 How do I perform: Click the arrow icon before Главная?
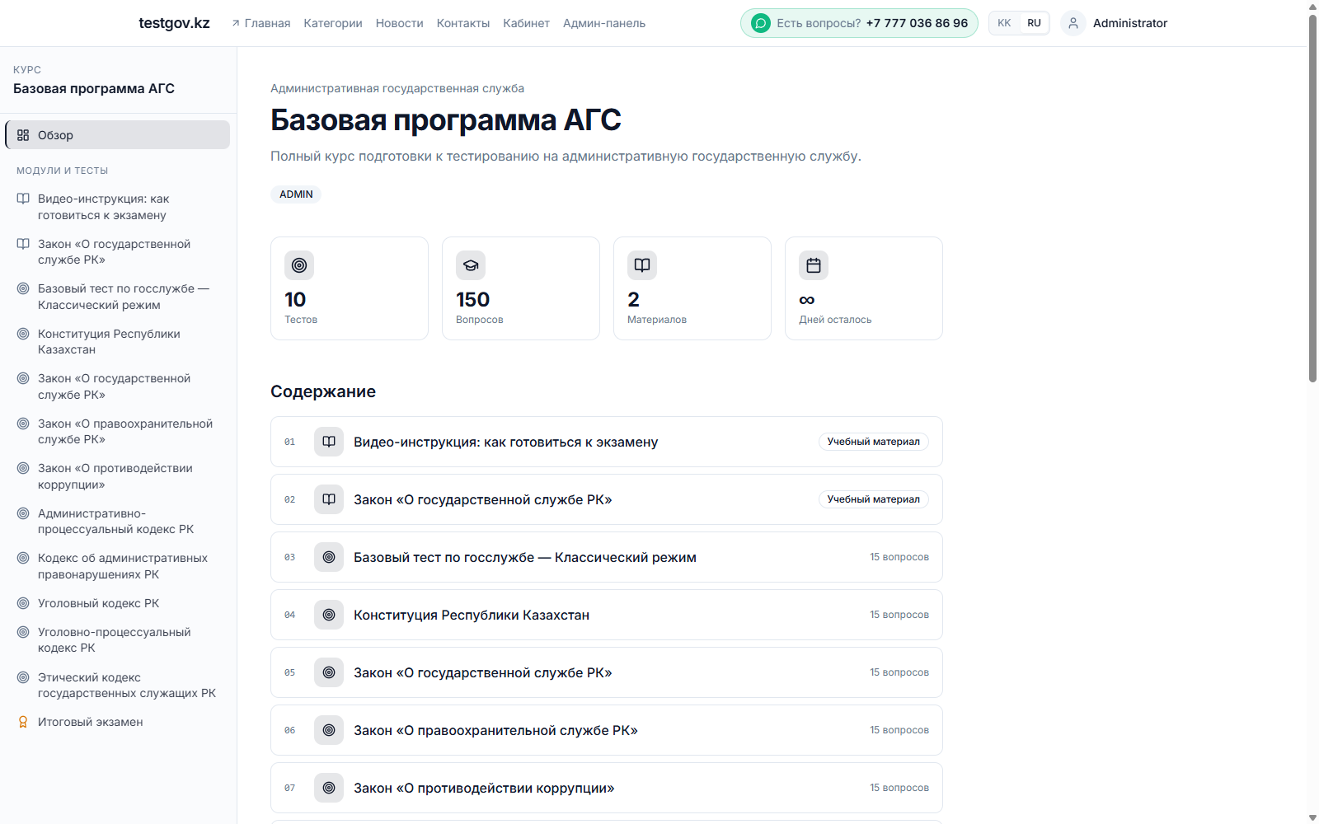tap(236, 24)
